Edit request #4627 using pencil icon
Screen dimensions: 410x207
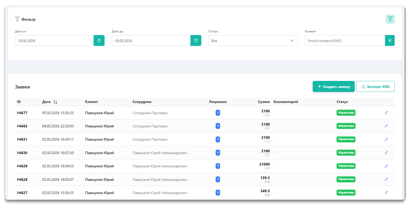point(386,192)
